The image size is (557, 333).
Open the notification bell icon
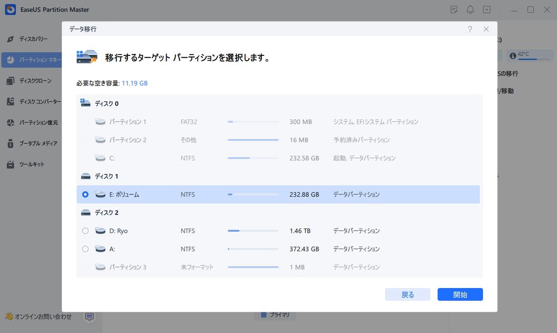pos(470,9)
